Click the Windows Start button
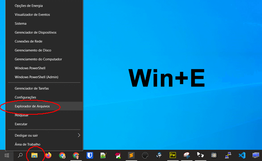 (x=7, y=155)
